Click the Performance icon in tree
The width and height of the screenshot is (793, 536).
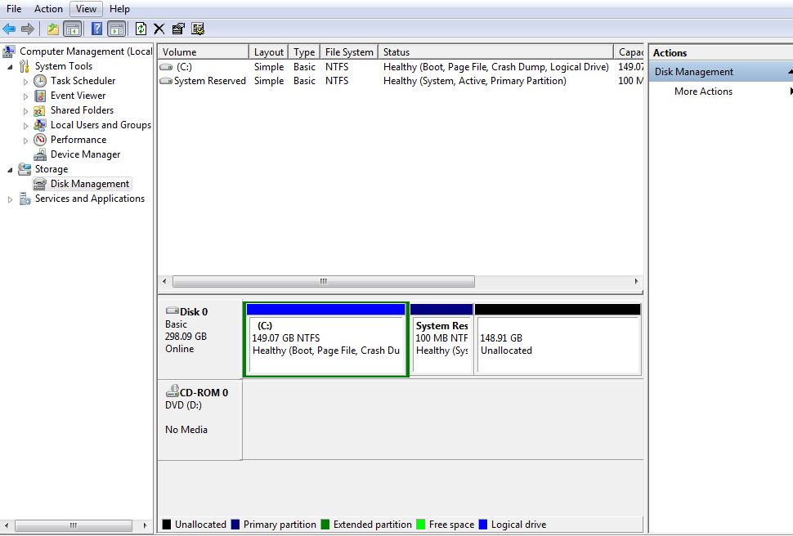40,140
